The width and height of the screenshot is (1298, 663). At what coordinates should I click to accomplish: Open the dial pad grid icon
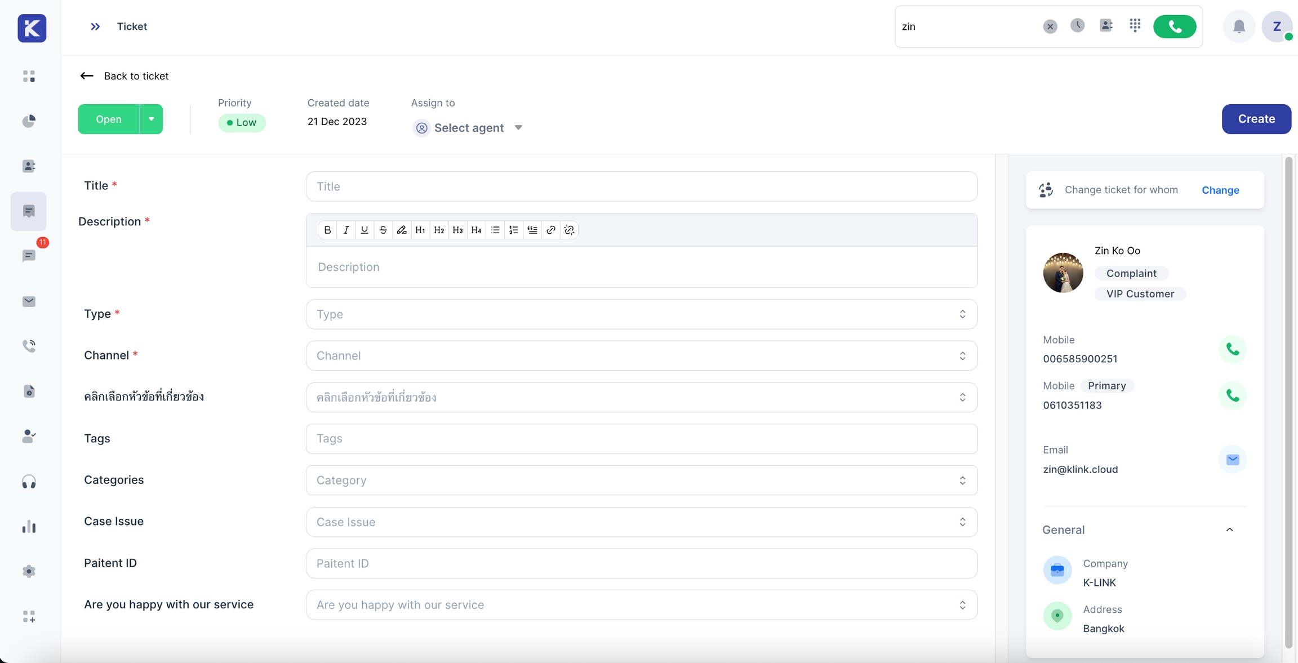pyautogui.click(x=1135, y=25)
